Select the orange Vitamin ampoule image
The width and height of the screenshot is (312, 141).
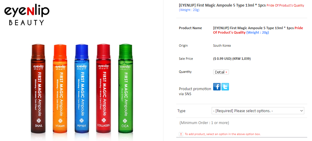pos(60,89)
